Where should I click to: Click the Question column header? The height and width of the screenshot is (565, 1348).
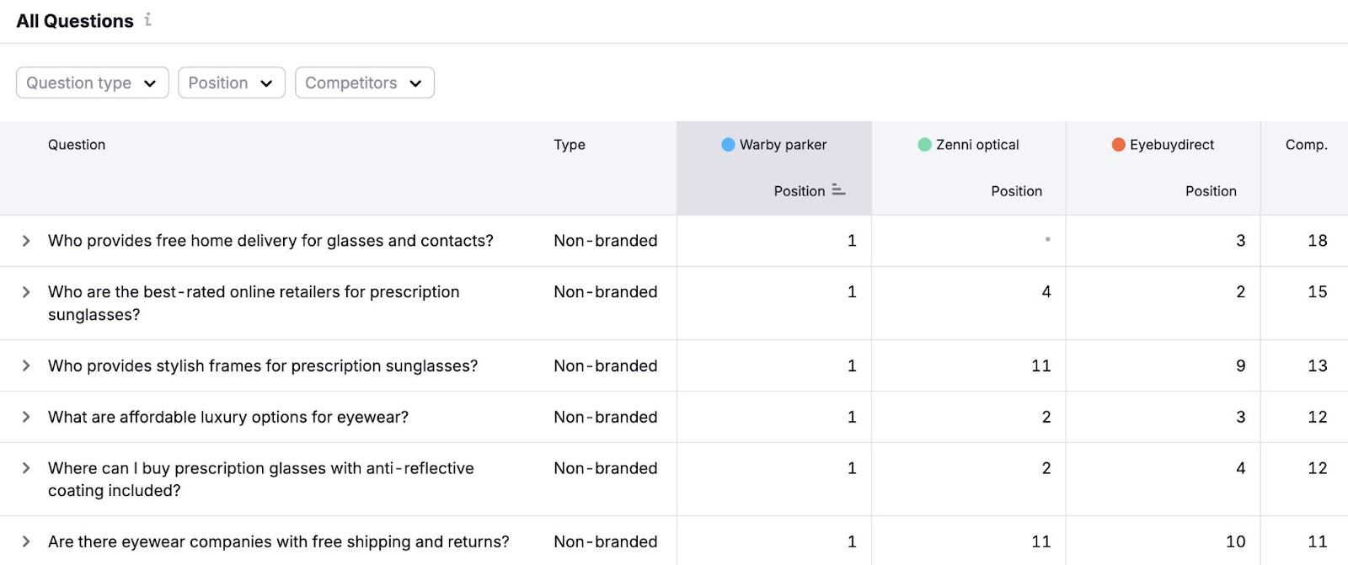pos(77,145)
